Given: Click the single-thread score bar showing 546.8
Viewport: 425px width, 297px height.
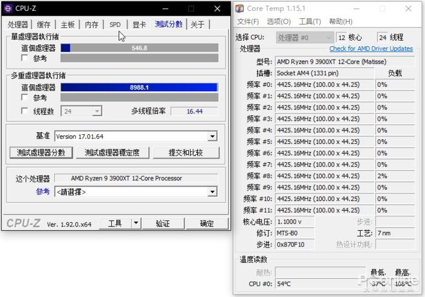Looking at the screenshot, I should click(139, 48).
